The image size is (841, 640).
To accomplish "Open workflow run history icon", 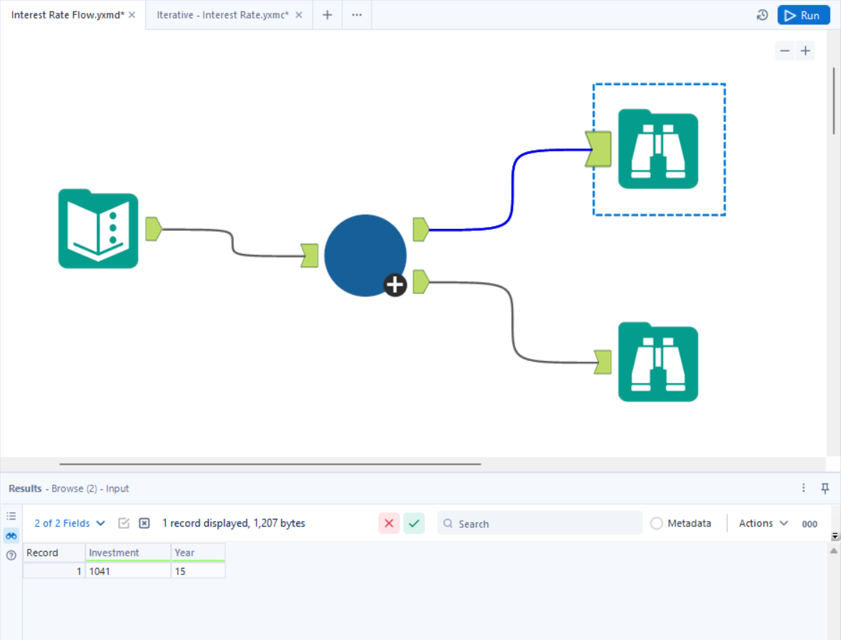I will tap(762, 15).
